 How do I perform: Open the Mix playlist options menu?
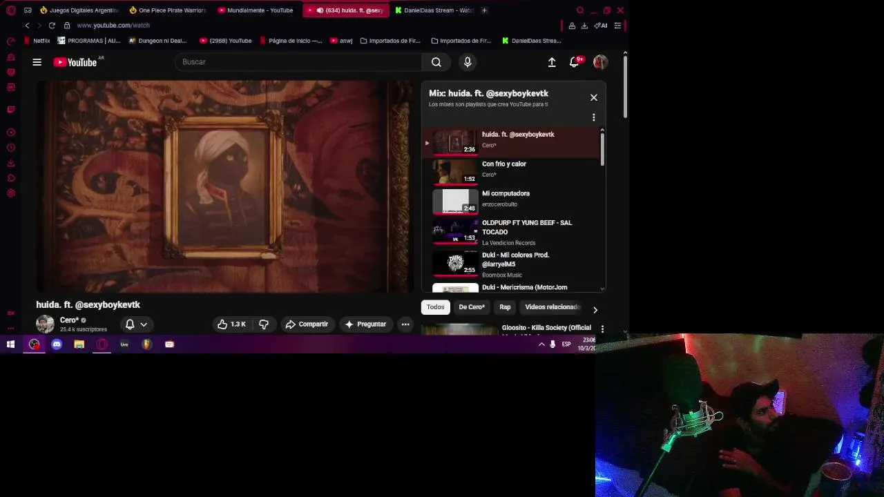(x=593, y=117)
